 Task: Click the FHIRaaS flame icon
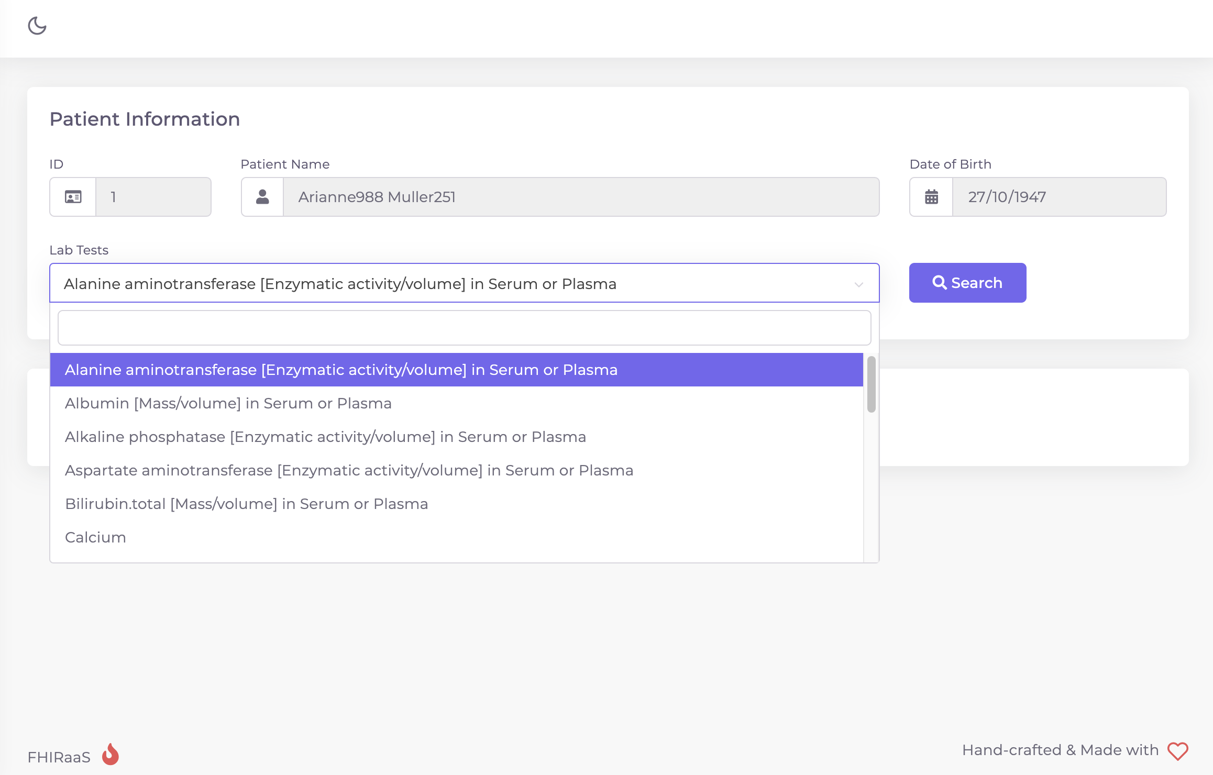point(111,755)
